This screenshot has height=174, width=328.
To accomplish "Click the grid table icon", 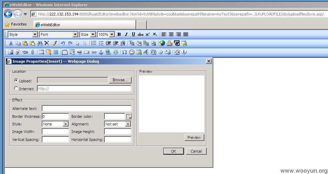I will point(56,52).
